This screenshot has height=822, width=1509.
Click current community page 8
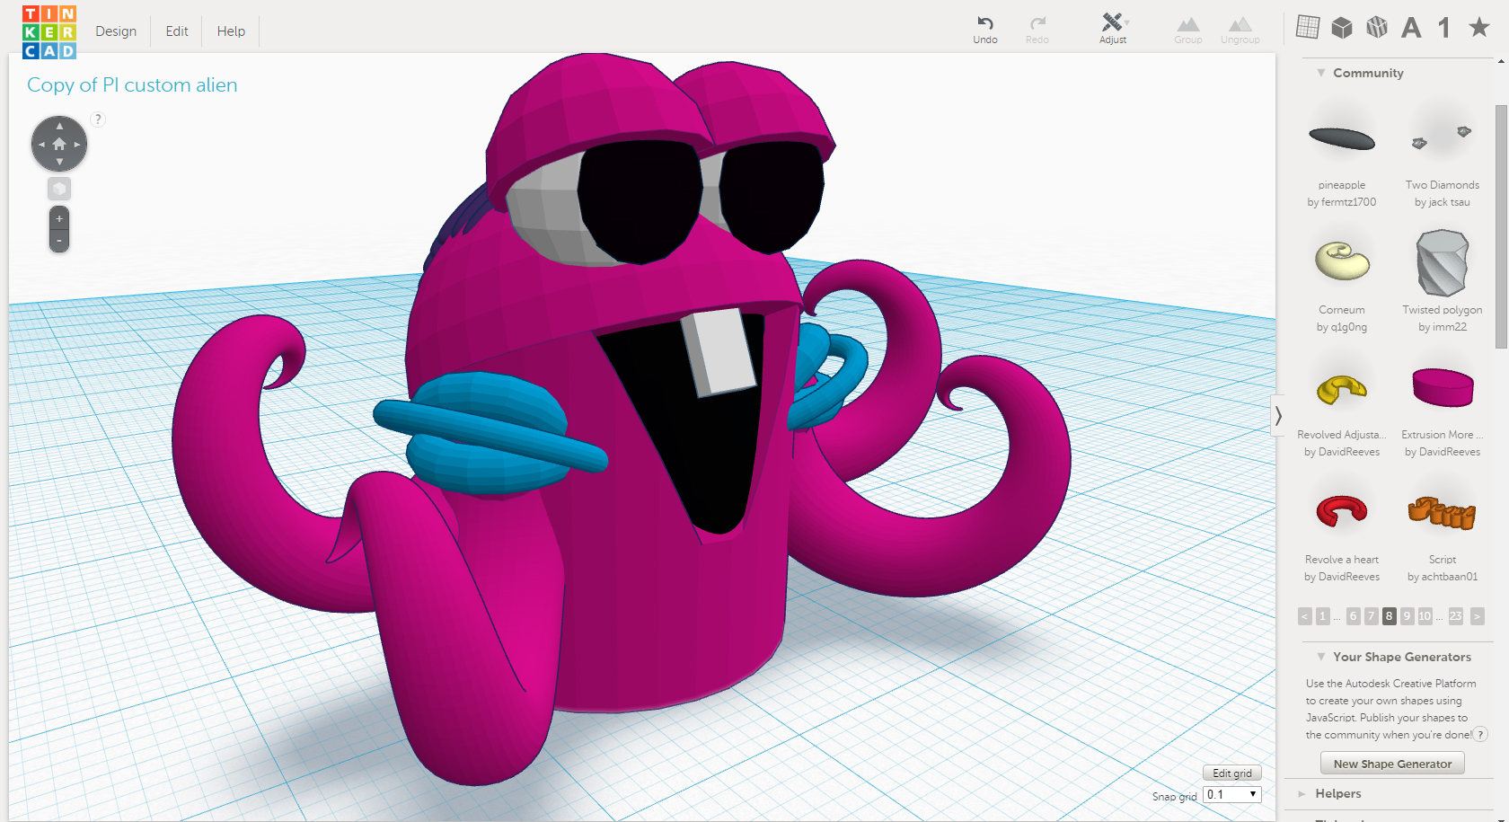click(1389, 616)
